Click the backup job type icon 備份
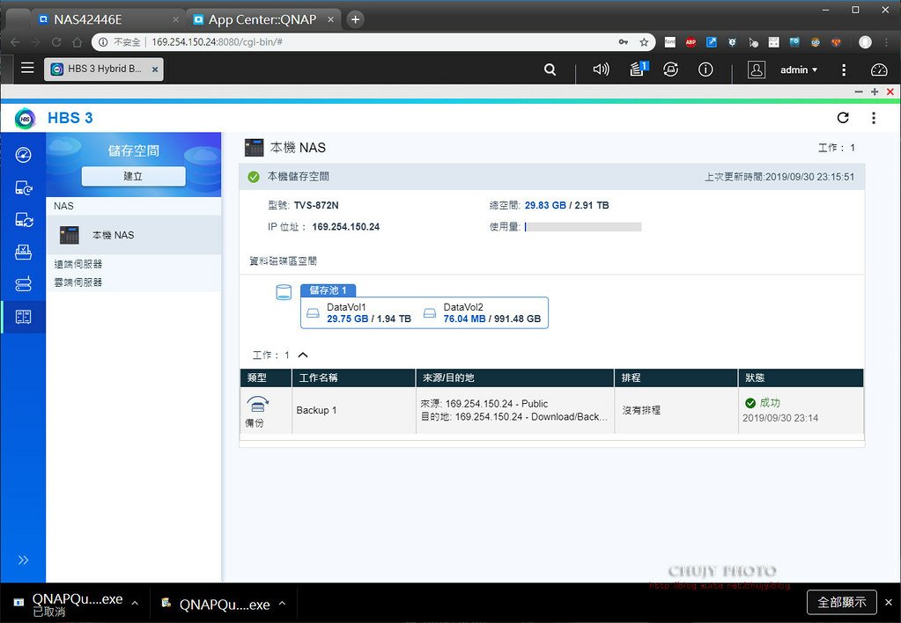The image size is (901, 623). 257,404
